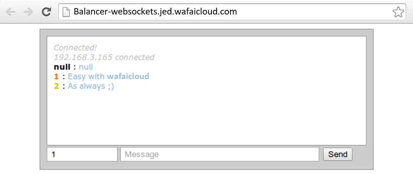
Task: Click the bold 'null' username
Action: [62, 67]
